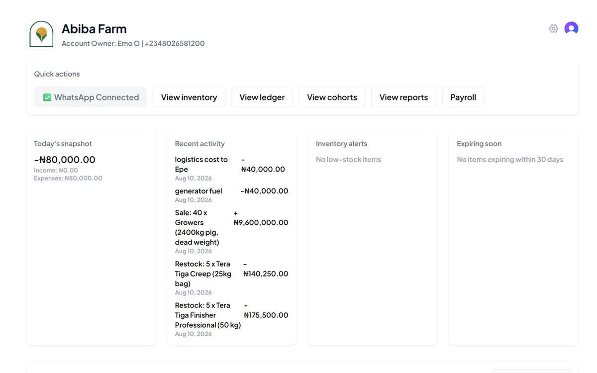Click the Inventory alerts card

[373, 238]
